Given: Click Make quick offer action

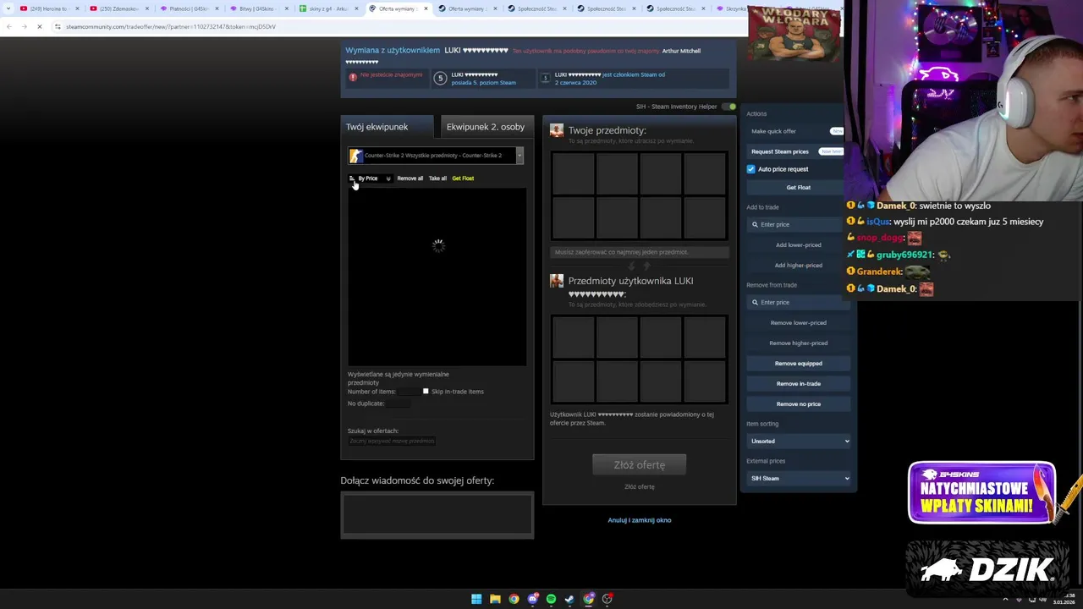Looking at the screenshot, I should pyautogui.click(x=773, y=131).
